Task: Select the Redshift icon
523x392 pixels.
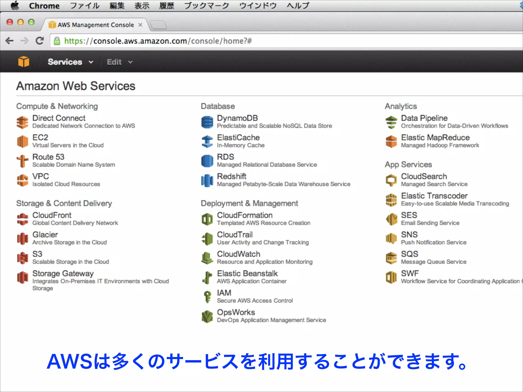Action: tap(207, 180)
